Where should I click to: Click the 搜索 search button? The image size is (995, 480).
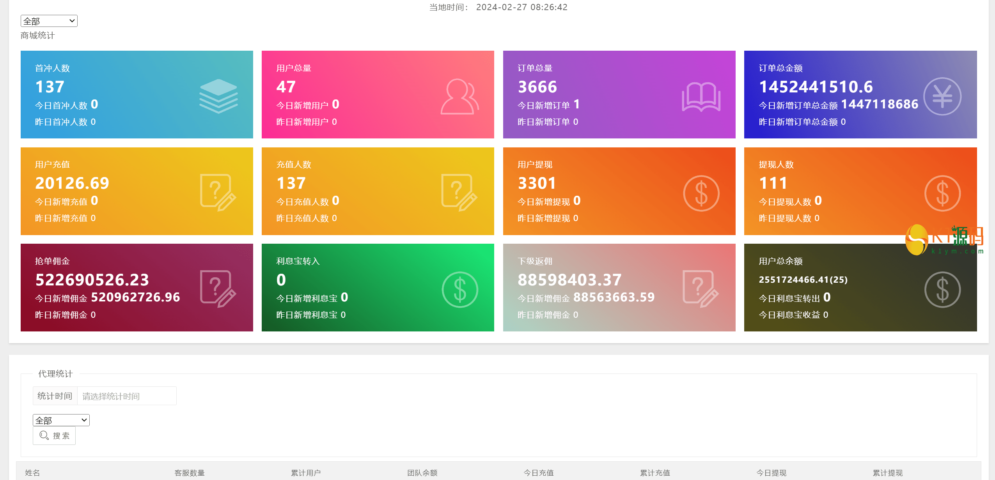54,436
